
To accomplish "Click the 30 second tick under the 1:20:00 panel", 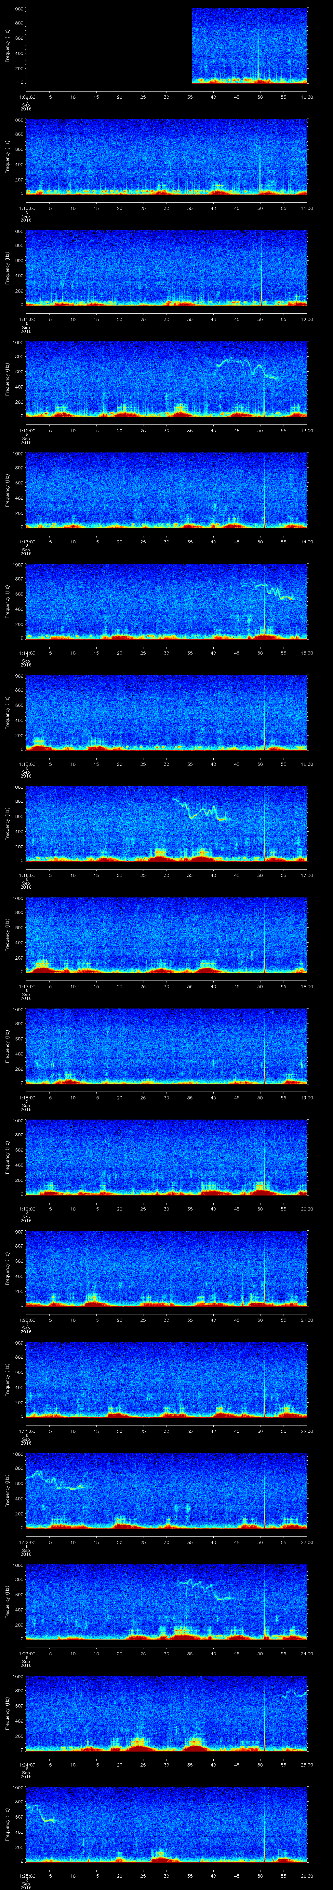I will [x=167, y=1320].
